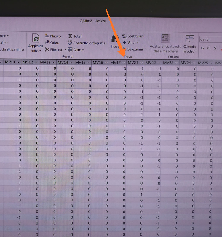This screenshot has width=222, height=237.
Task: Click the 0 cell in MV17 first row
Action: (117, 69)
